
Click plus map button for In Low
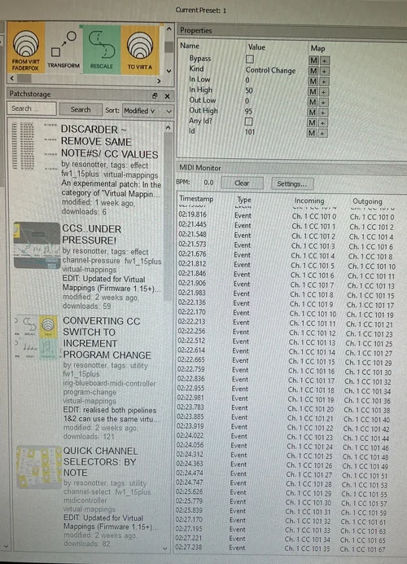click(x=324, y=82)
